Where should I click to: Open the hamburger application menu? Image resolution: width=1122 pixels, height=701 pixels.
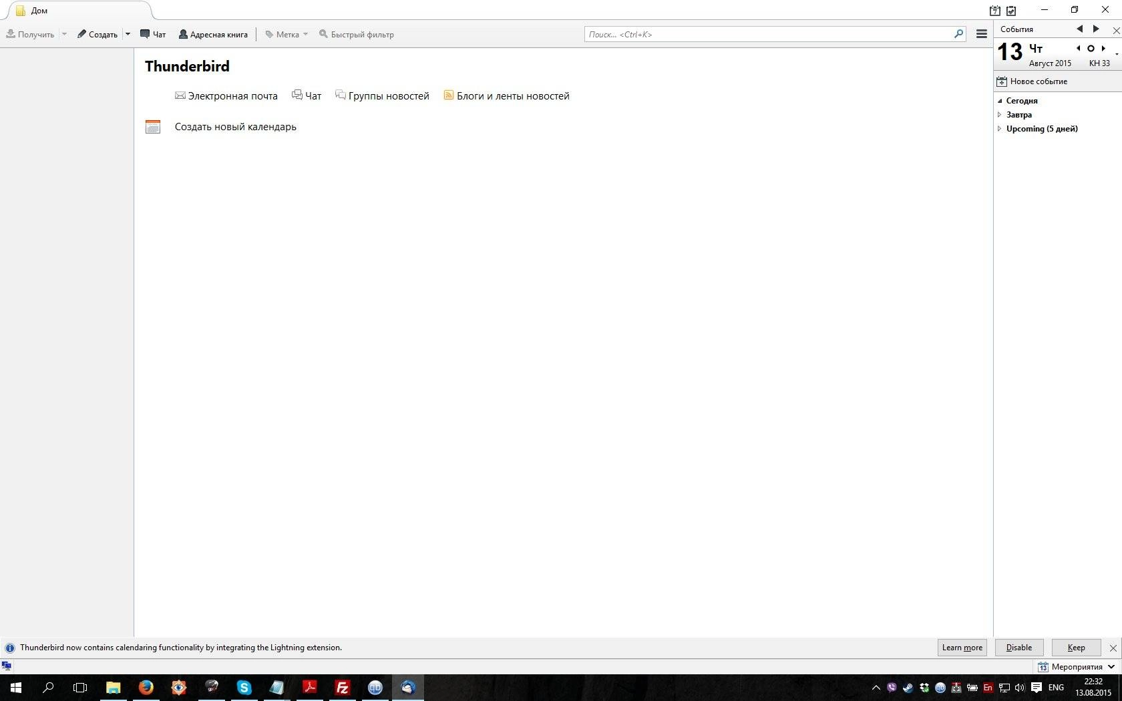(982, 34)
